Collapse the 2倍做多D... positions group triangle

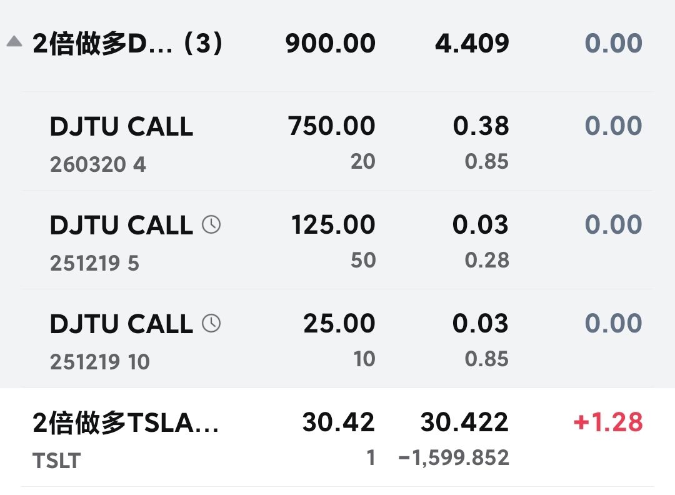(14, 42)
